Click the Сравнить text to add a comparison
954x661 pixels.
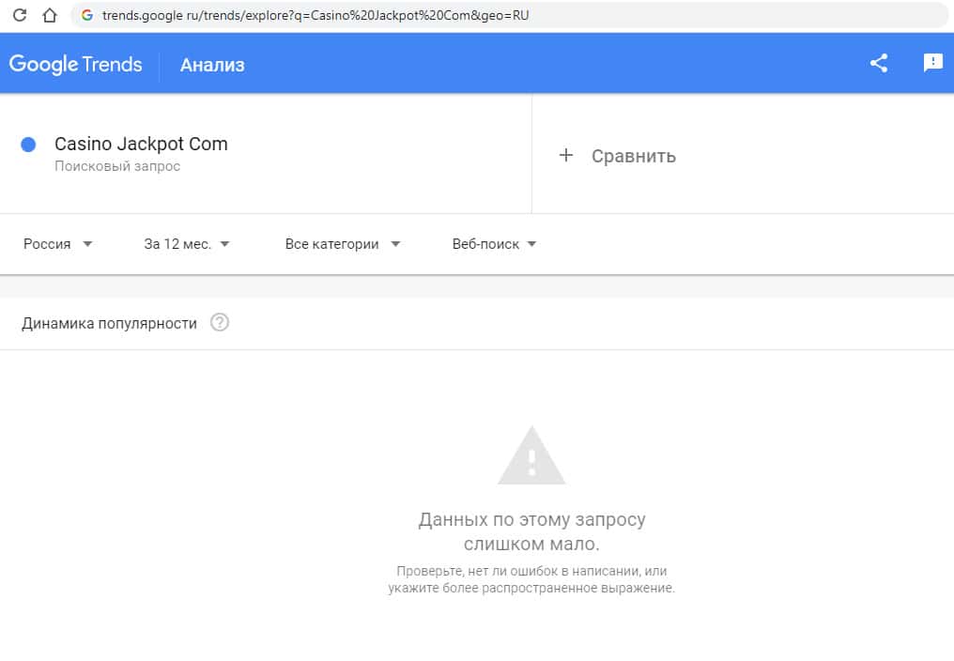pyautogui.click(x=633, y=156)
